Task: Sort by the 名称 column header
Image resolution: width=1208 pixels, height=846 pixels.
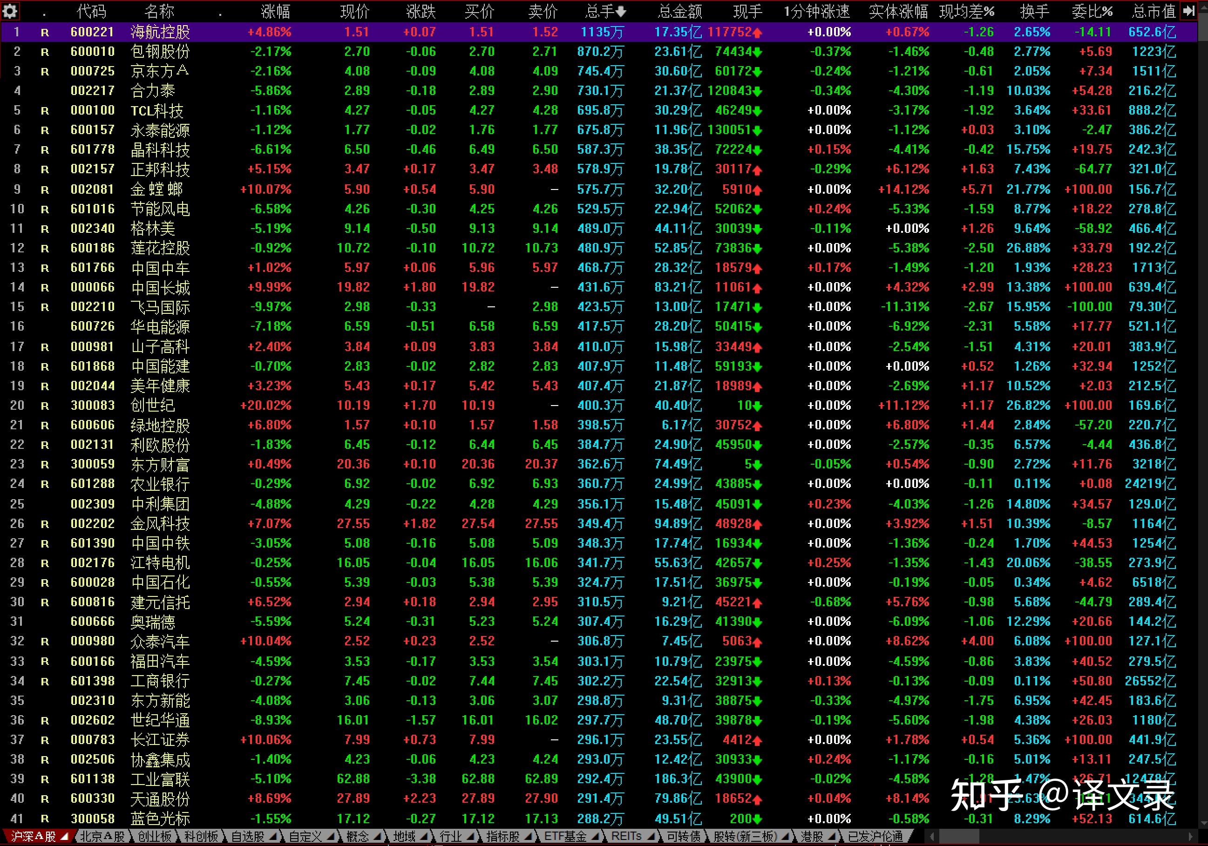Action: (x=159, y=11)
